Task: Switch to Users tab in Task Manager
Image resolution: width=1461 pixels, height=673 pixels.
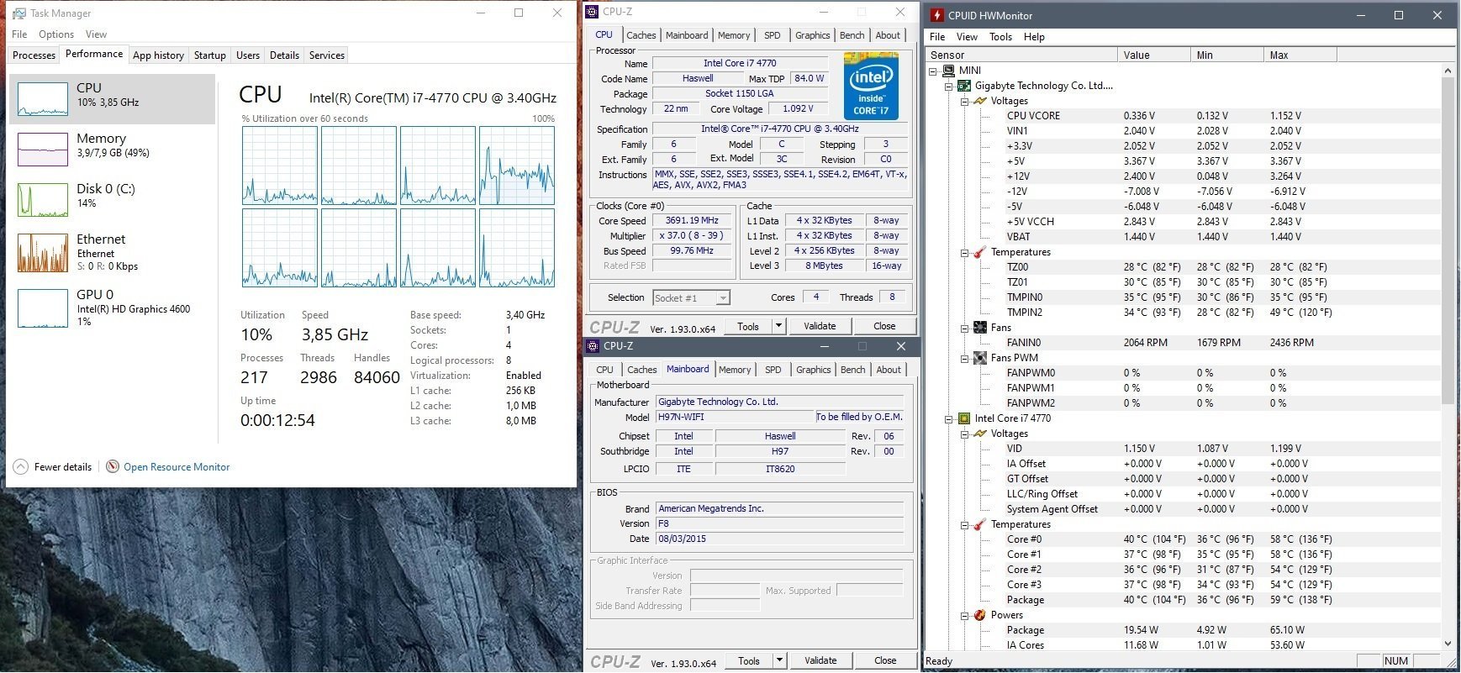Action: [248, 55]
